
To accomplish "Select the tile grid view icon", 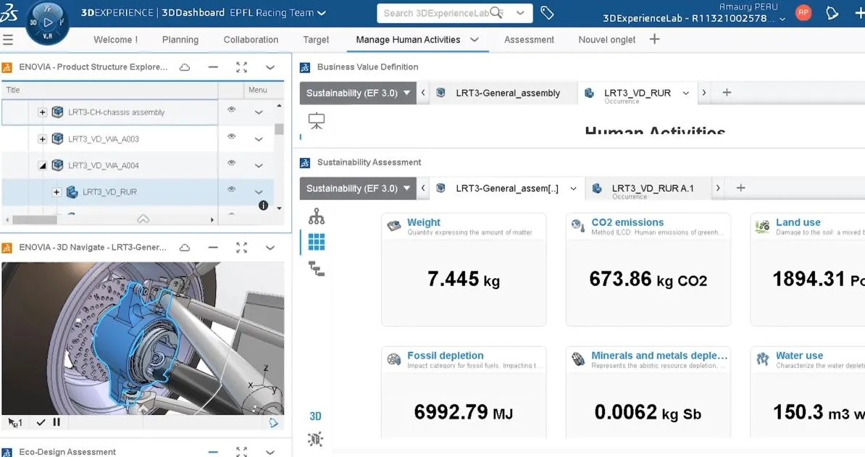I will [317, 241].
